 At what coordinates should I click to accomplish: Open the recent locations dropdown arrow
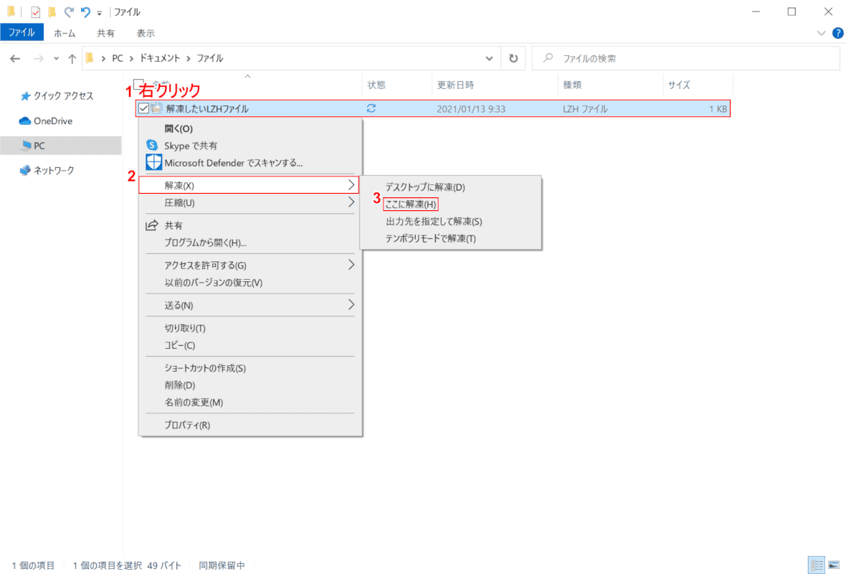(56, 58)
